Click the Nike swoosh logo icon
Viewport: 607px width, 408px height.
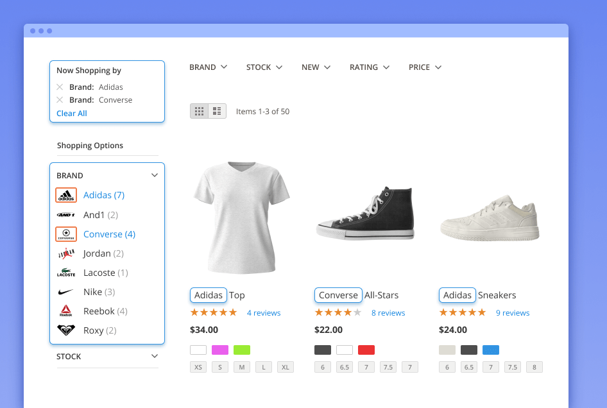click(66, 292)
